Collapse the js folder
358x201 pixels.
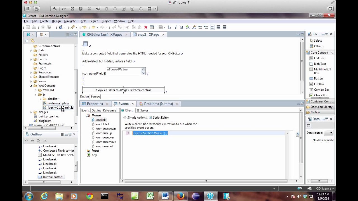click(x=36, y=95)
